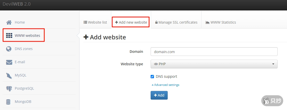Click the WWW websites grid icon
This screenshot has height=110, width=287.
(x=9, y=36)
